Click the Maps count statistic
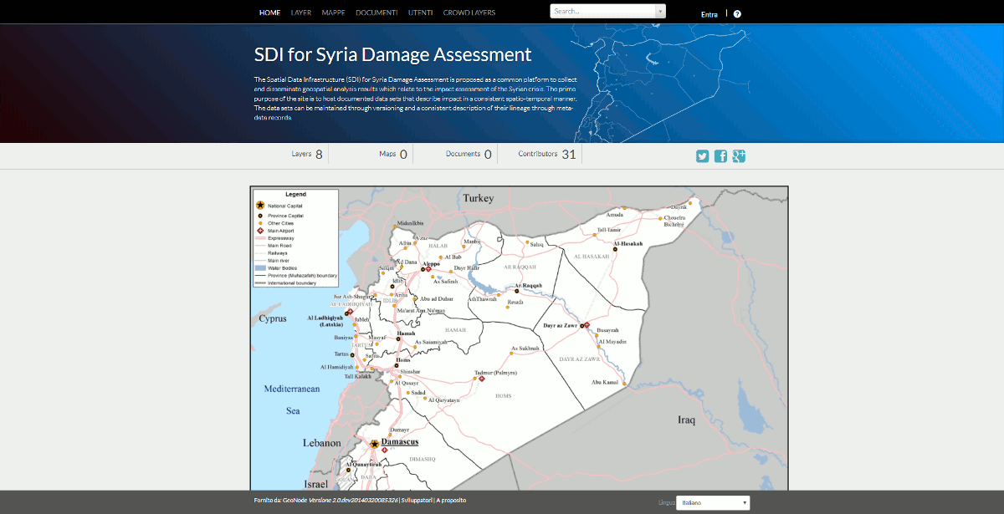Screen dimensions: 1004x514 click(392, 154)
